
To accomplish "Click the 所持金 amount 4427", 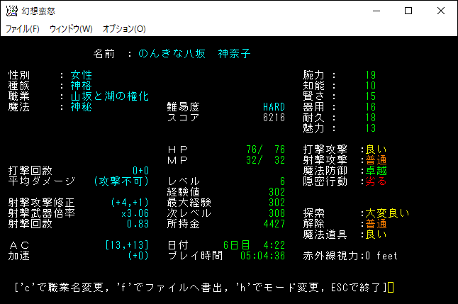I will 274,224.
